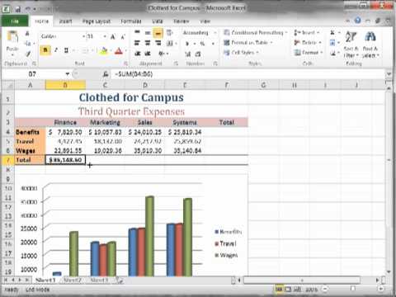
Task: Click the Insert Worksheet icon
Action: [120, 280]
